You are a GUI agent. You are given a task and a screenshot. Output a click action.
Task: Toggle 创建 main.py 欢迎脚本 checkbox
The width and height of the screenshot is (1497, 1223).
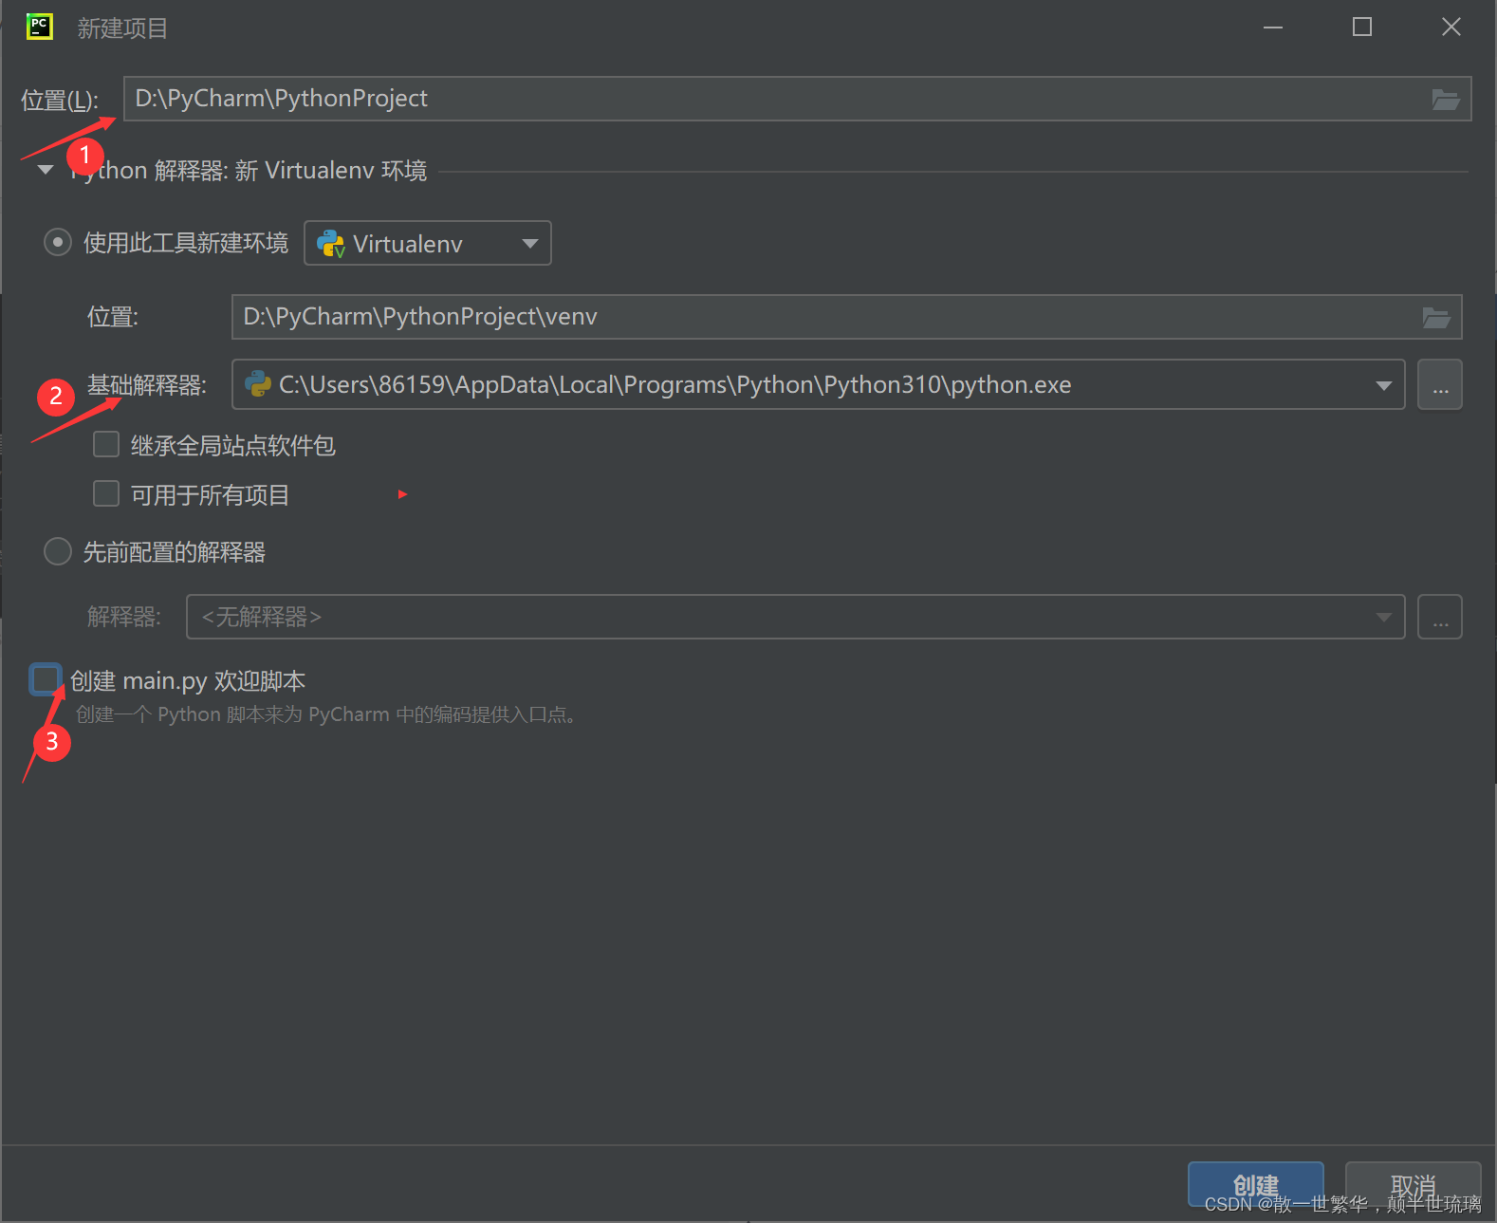click(46, 679)
